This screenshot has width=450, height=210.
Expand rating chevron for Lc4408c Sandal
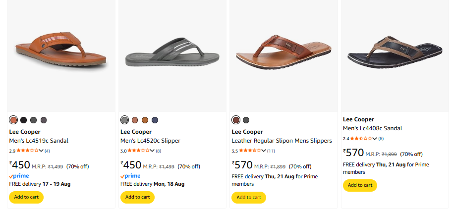click(375, 138)
